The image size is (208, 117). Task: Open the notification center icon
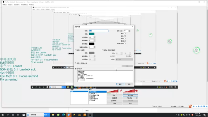[205, 115]
